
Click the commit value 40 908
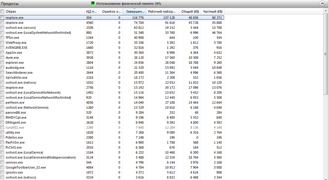(139, 38)
